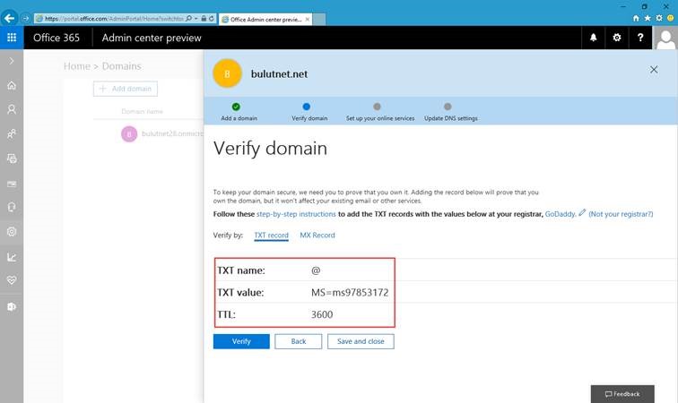Click the address bar URL field
This screenshot has width=678, height=403.
(x=114, y=19)
